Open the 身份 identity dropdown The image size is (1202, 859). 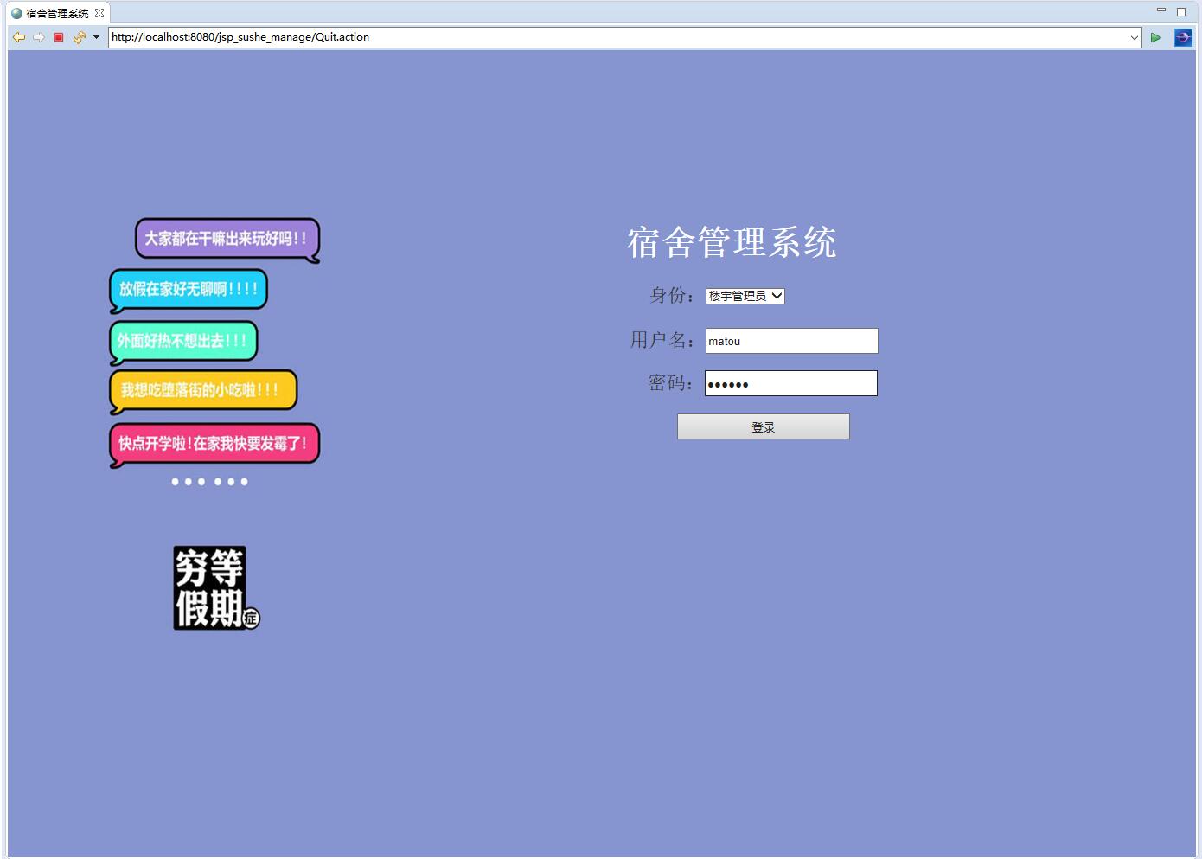click(x=745, y=296)
